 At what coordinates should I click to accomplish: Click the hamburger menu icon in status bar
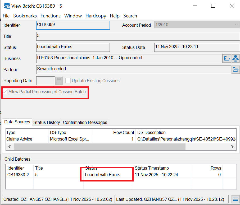click(x=235, y=199)
